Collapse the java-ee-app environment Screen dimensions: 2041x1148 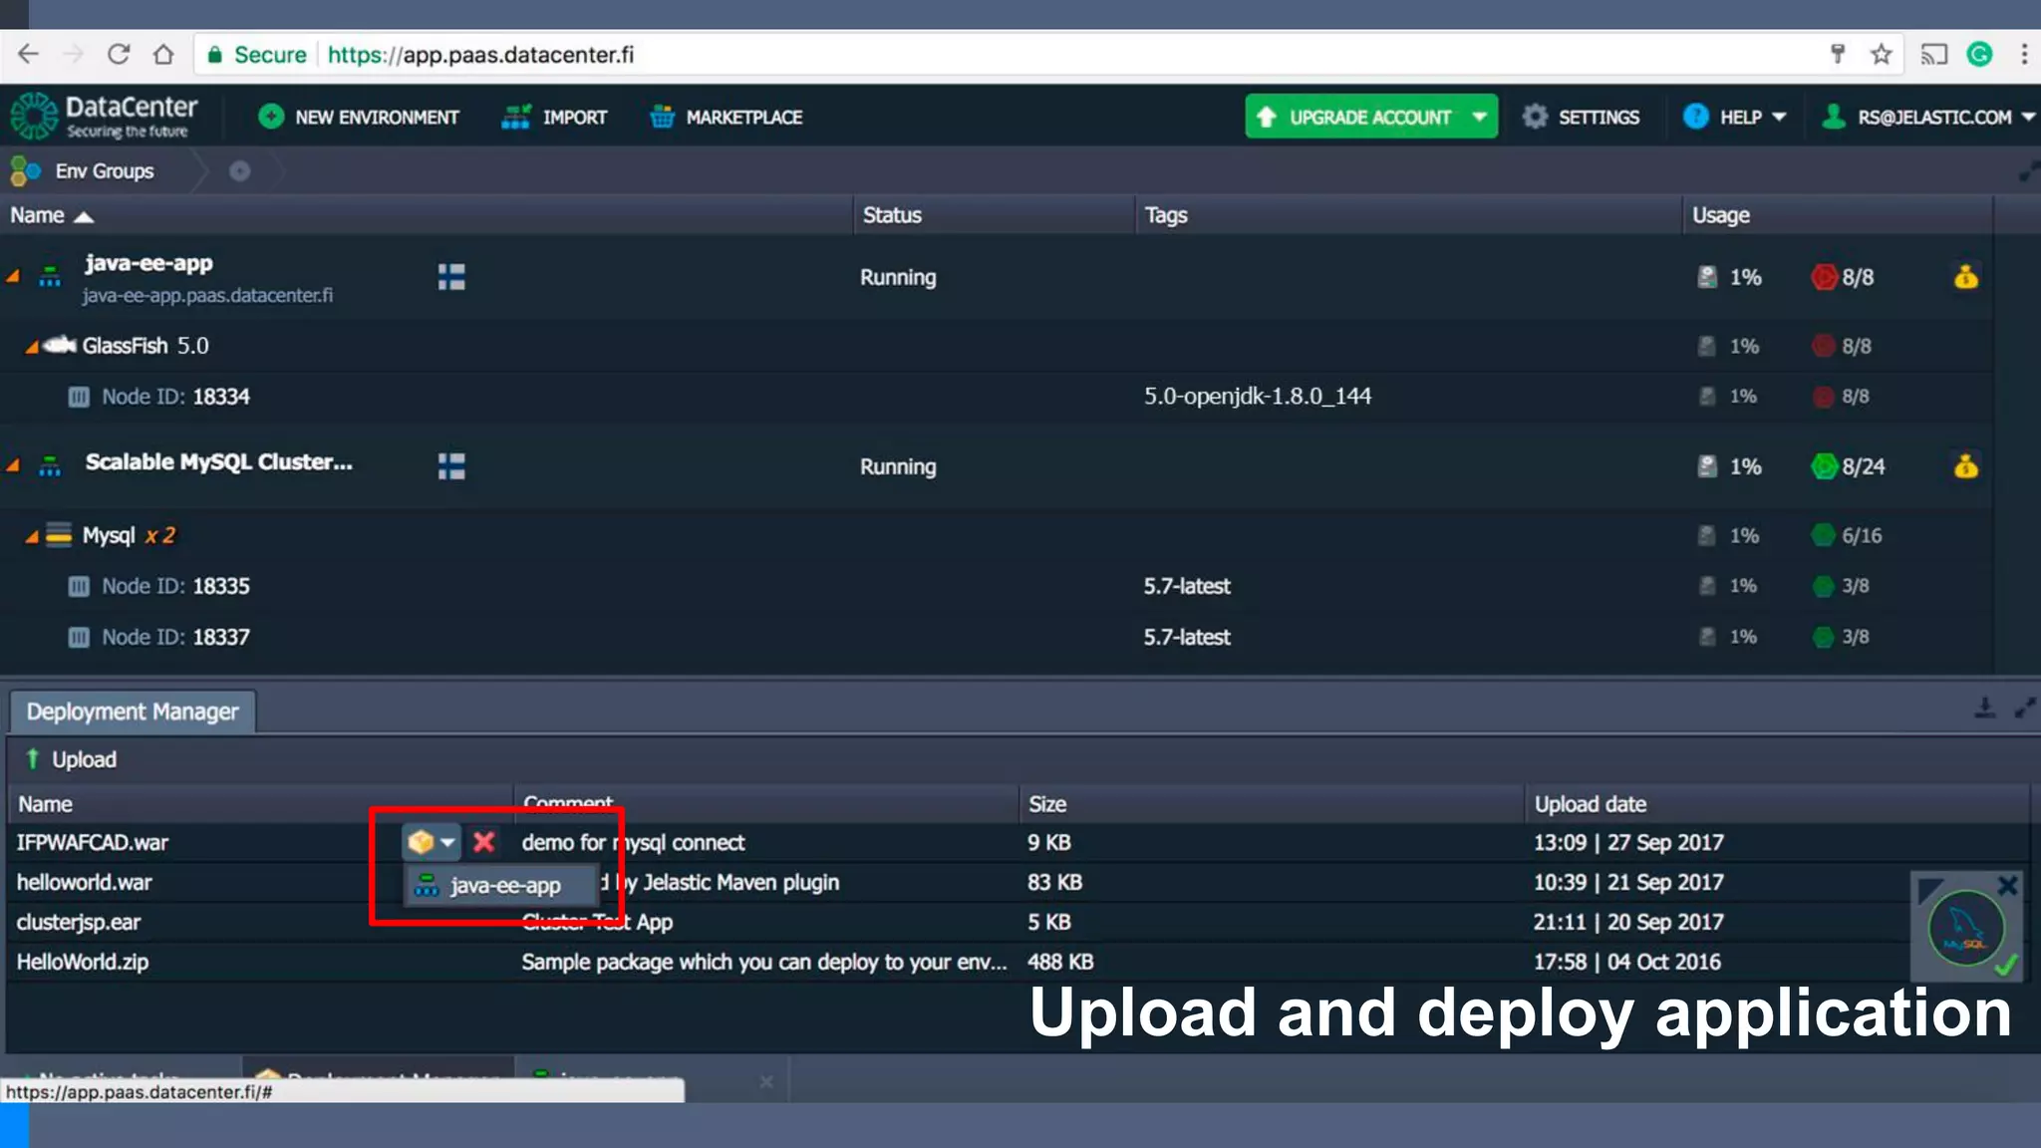click(x=13, y=276)
